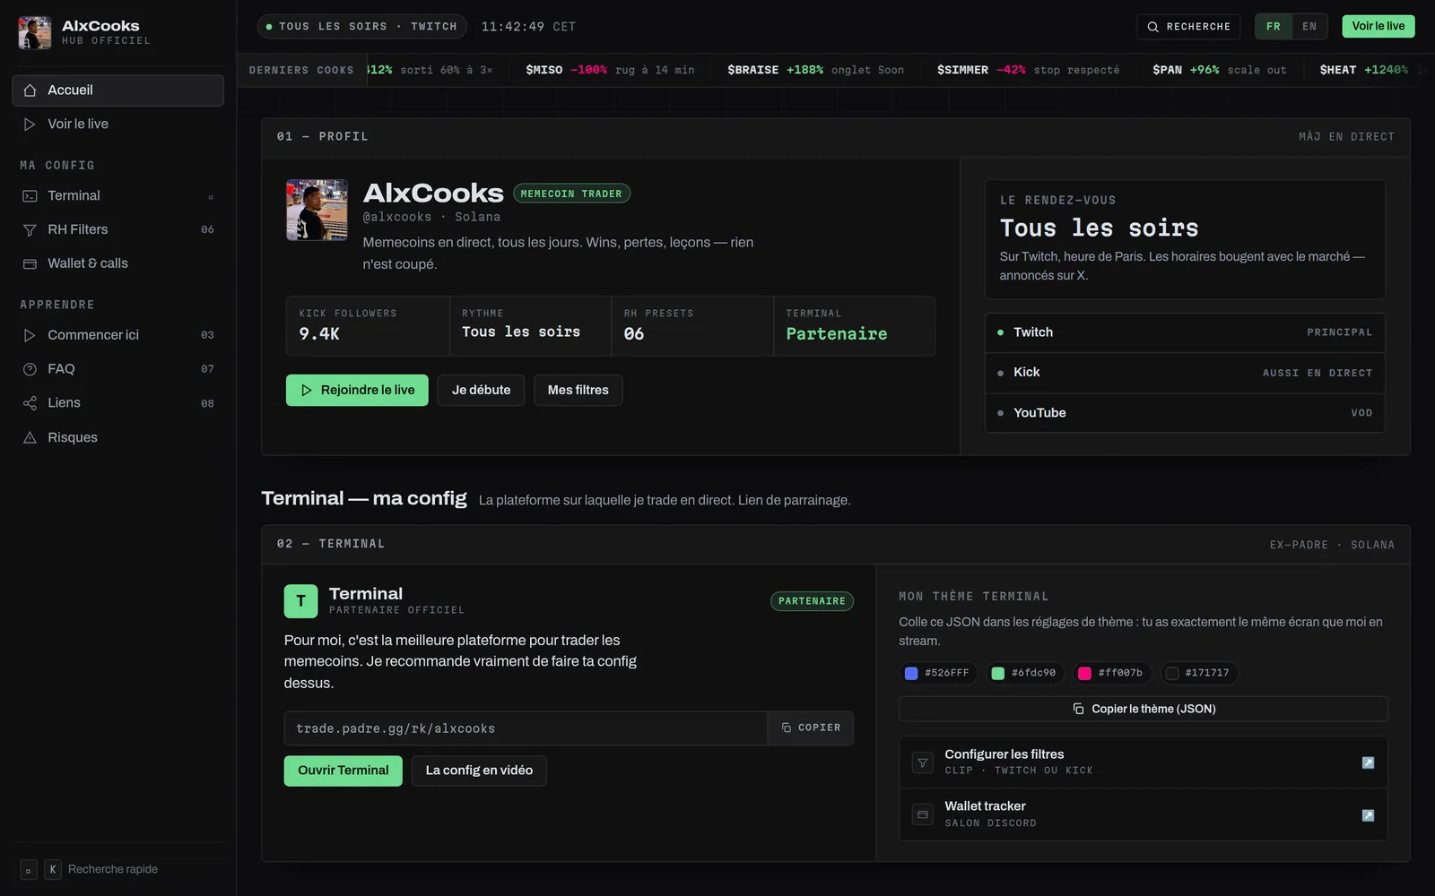This screenshot has width=1435, height=896.
Task: Click the funnel icon in Configurer les filtres
Action: [x=922, y=762]
